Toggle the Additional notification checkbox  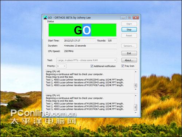click(x=92, y=66)
